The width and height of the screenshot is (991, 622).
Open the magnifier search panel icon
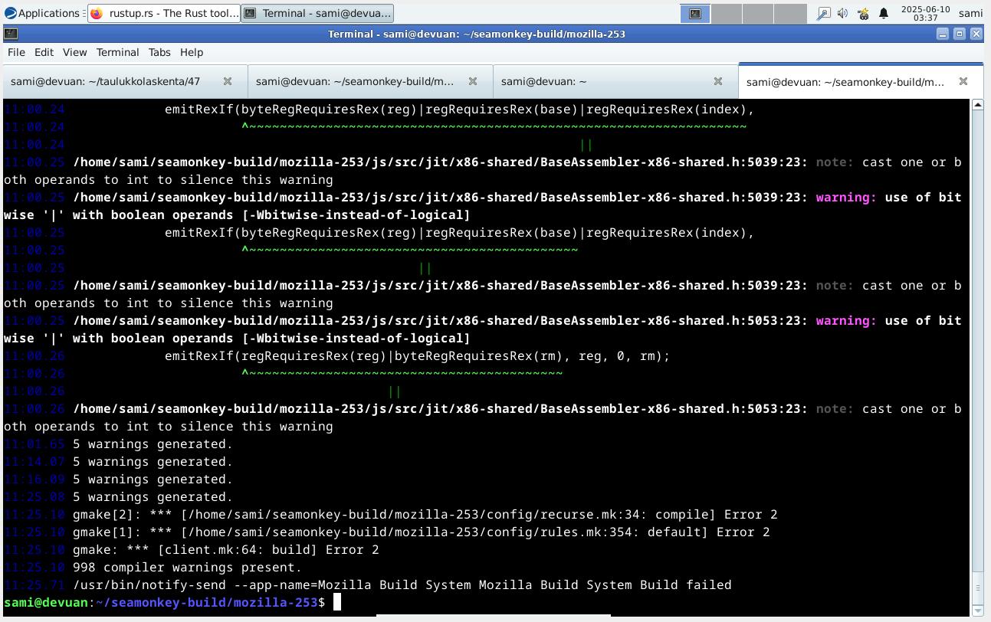click(x=823, y=13)
